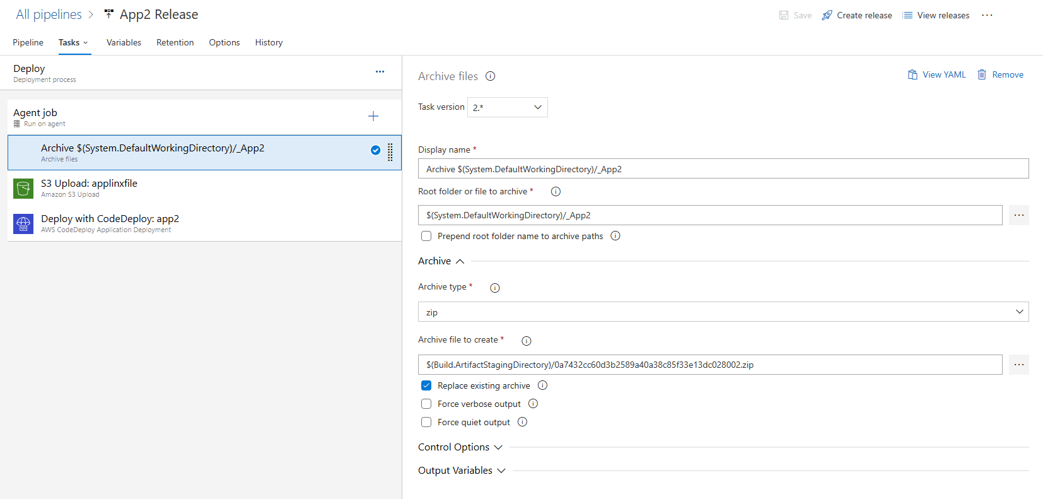Image resolution: width=1043 pixels, height=499 pixels.
Task: Click info icon for Replace existing archive
Action: click(x=542, y=385)
